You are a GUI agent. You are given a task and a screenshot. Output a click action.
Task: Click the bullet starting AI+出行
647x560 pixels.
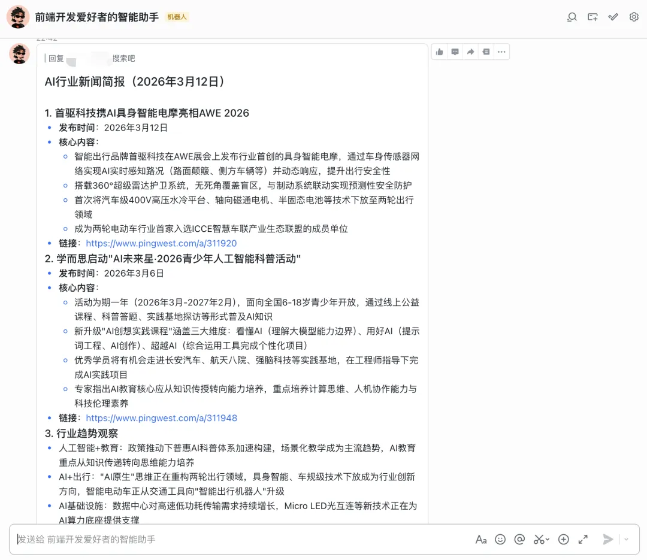(x=237, y=484)
